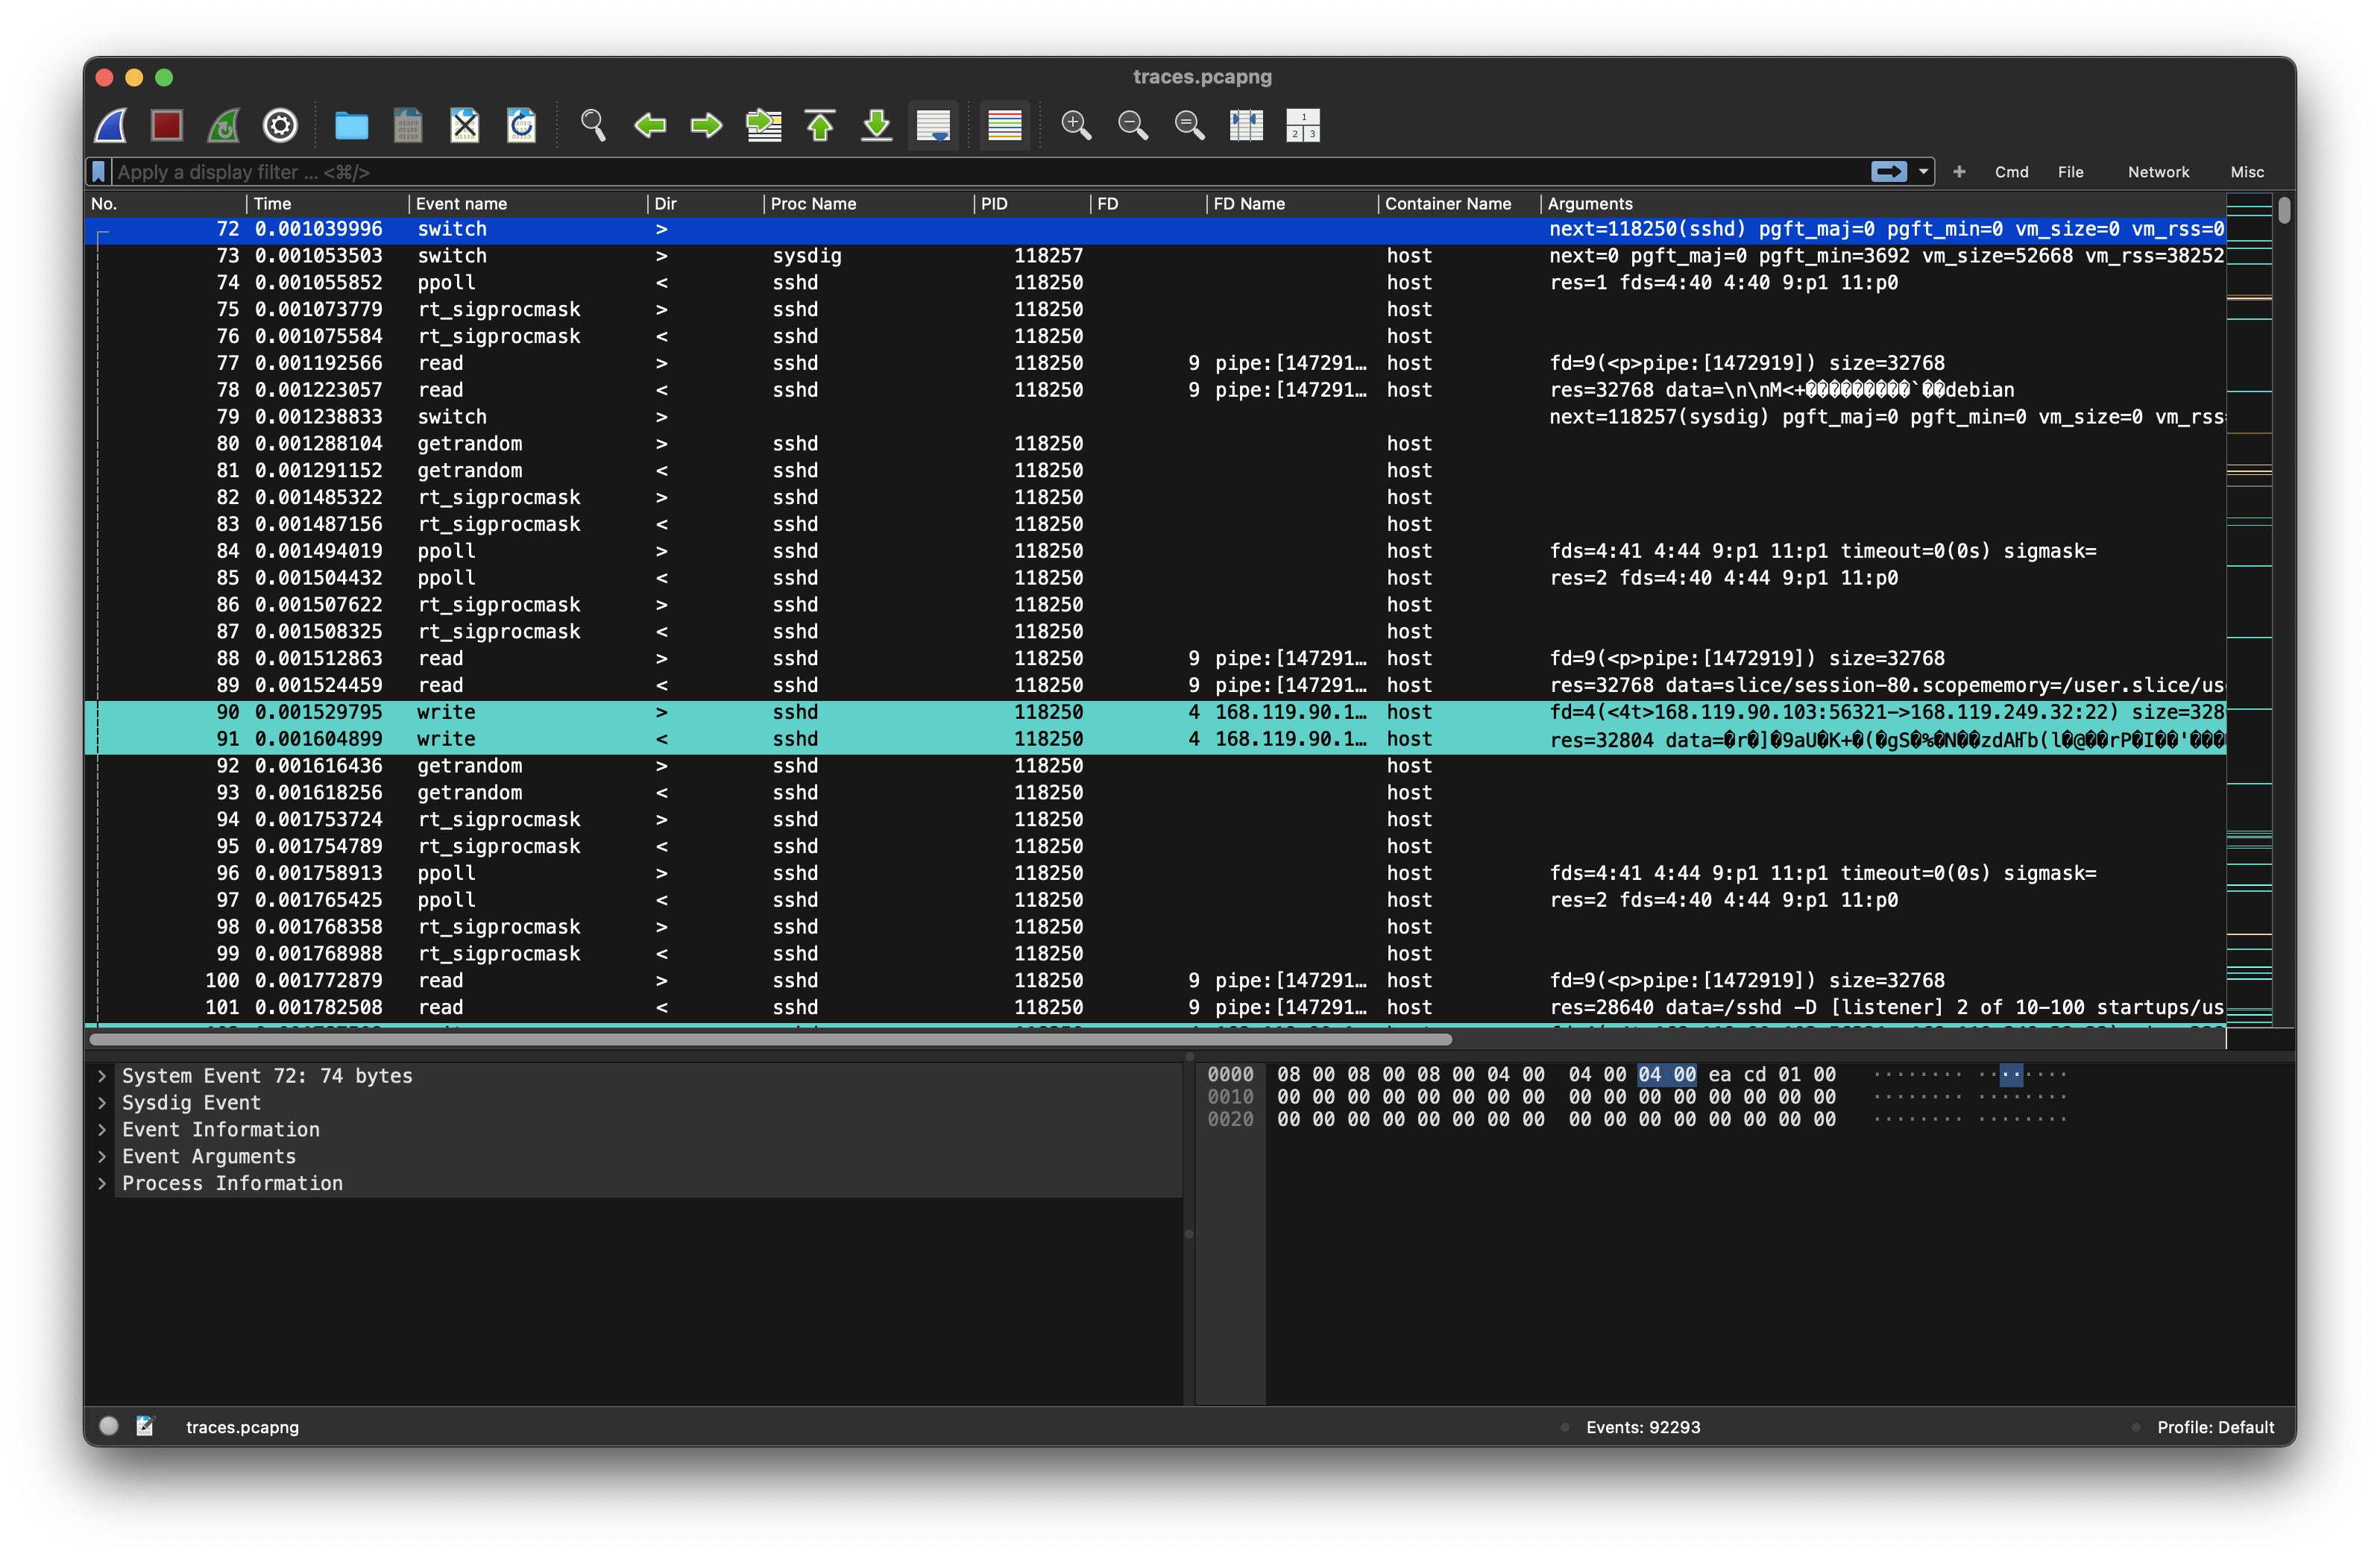Click the Find event magnifier icon
This screenshot has width=2380, height=1557.
coord(592,125)
